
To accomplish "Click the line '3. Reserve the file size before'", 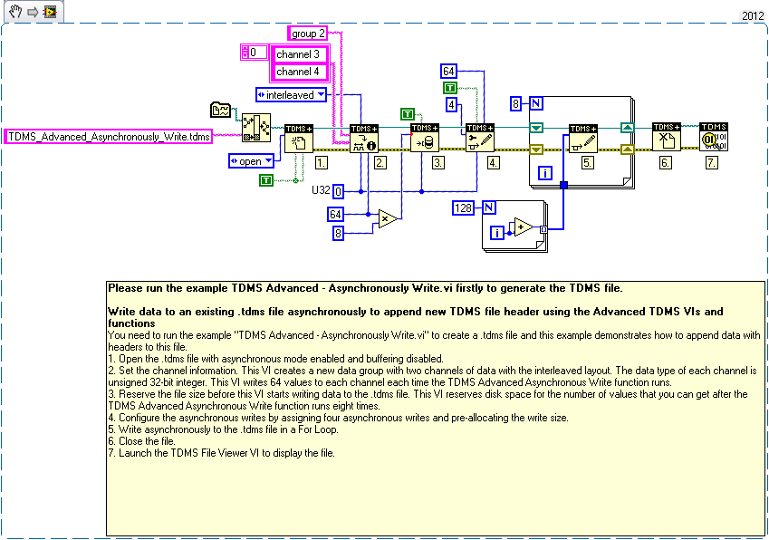I will click(428, 400).
